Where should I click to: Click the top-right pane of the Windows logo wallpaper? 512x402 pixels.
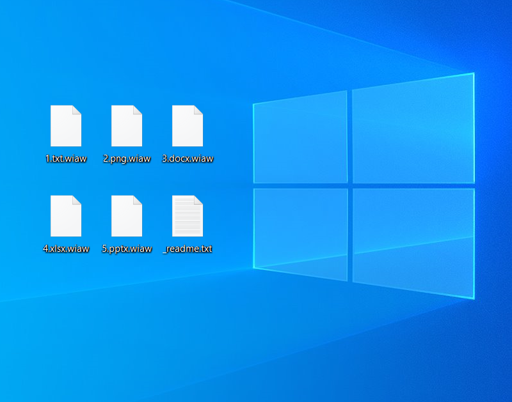coord(413,130)
